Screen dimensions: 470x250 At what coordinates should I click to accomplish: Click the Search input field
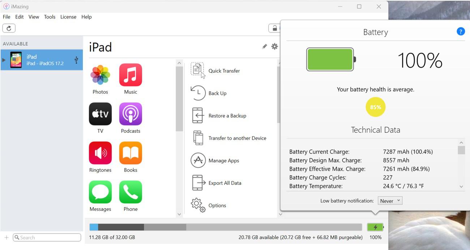47,237
